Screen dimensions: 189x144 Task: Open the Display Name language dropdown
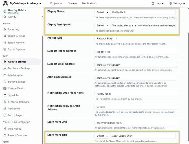102,12
